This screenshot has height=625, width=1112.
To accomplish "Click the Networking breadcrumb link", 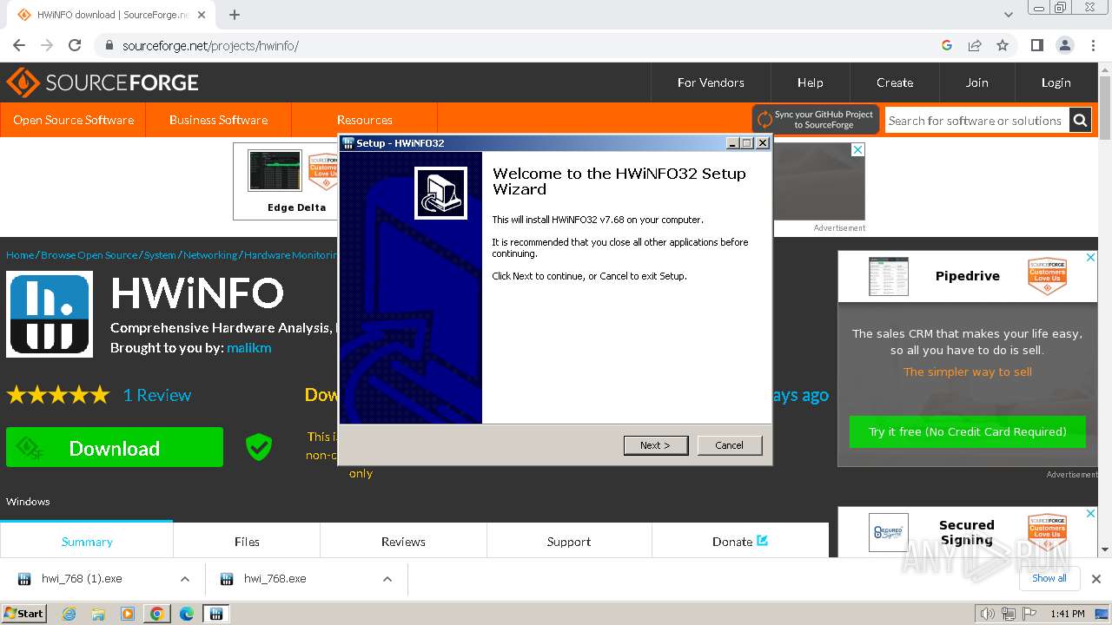I will 210,255.
